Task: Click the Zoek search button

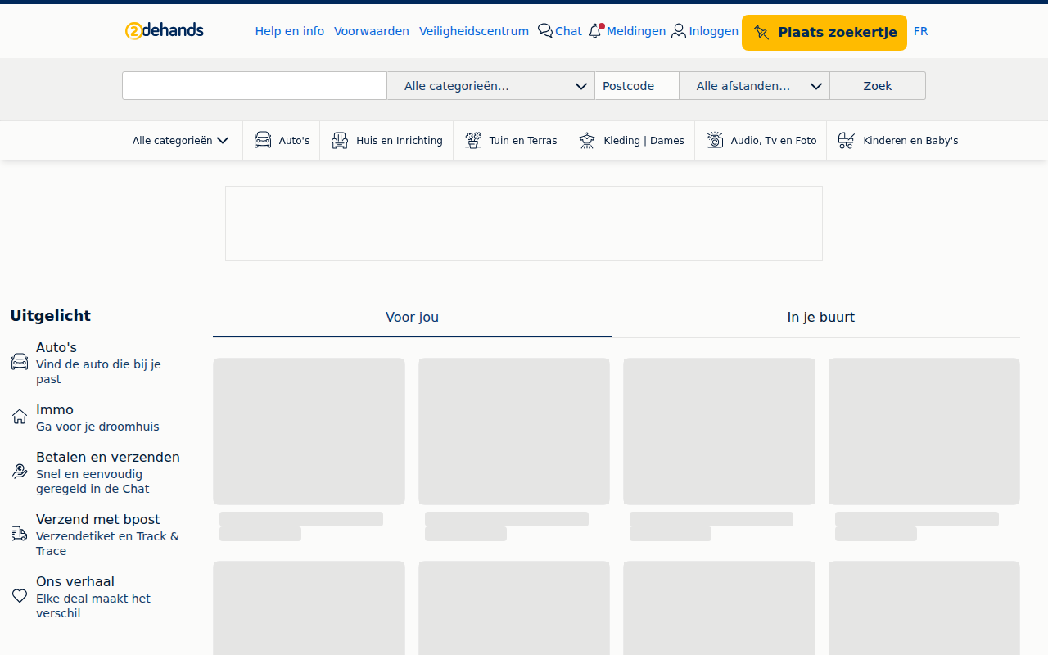Action: pyautogui.click(x=878, y=86)
